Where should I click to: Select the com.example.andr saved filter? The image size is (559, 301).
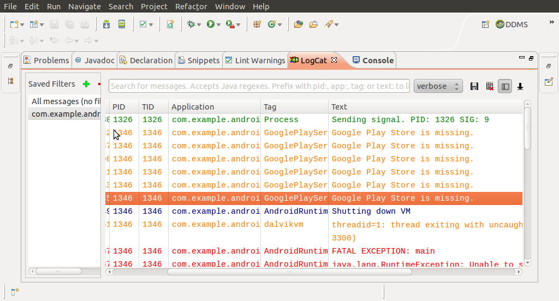pyautogui.click(x=64, y=114)
